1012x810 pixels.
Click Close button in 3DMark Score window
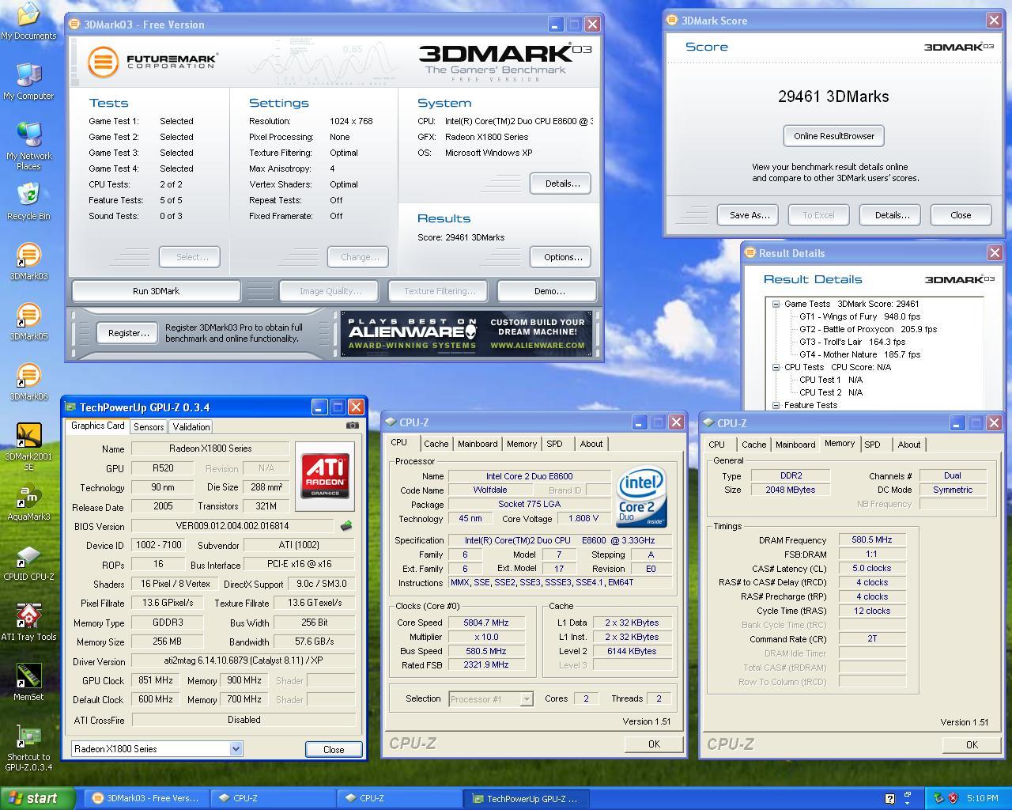[961, 215]
